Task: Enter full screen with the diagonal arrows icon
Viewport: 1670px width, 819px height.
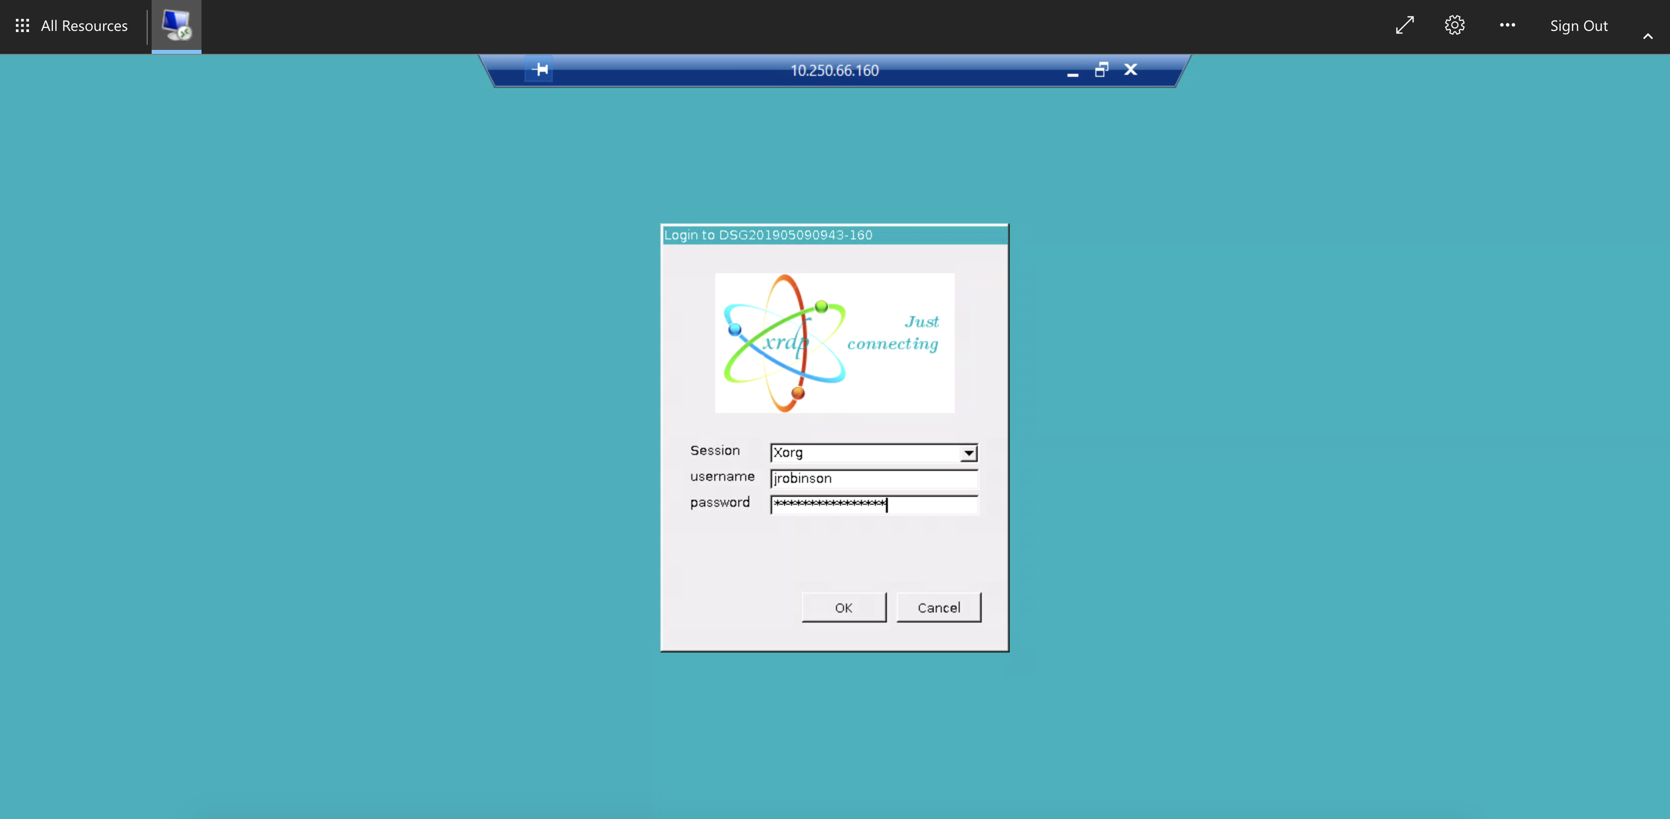Action: 1405,25
